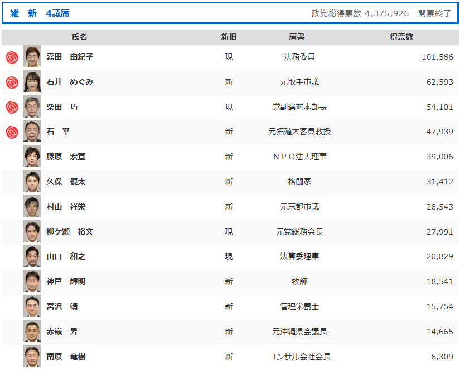
Task: Open the portrait photo of 石井 めぐみ
Action: [32, 82]
